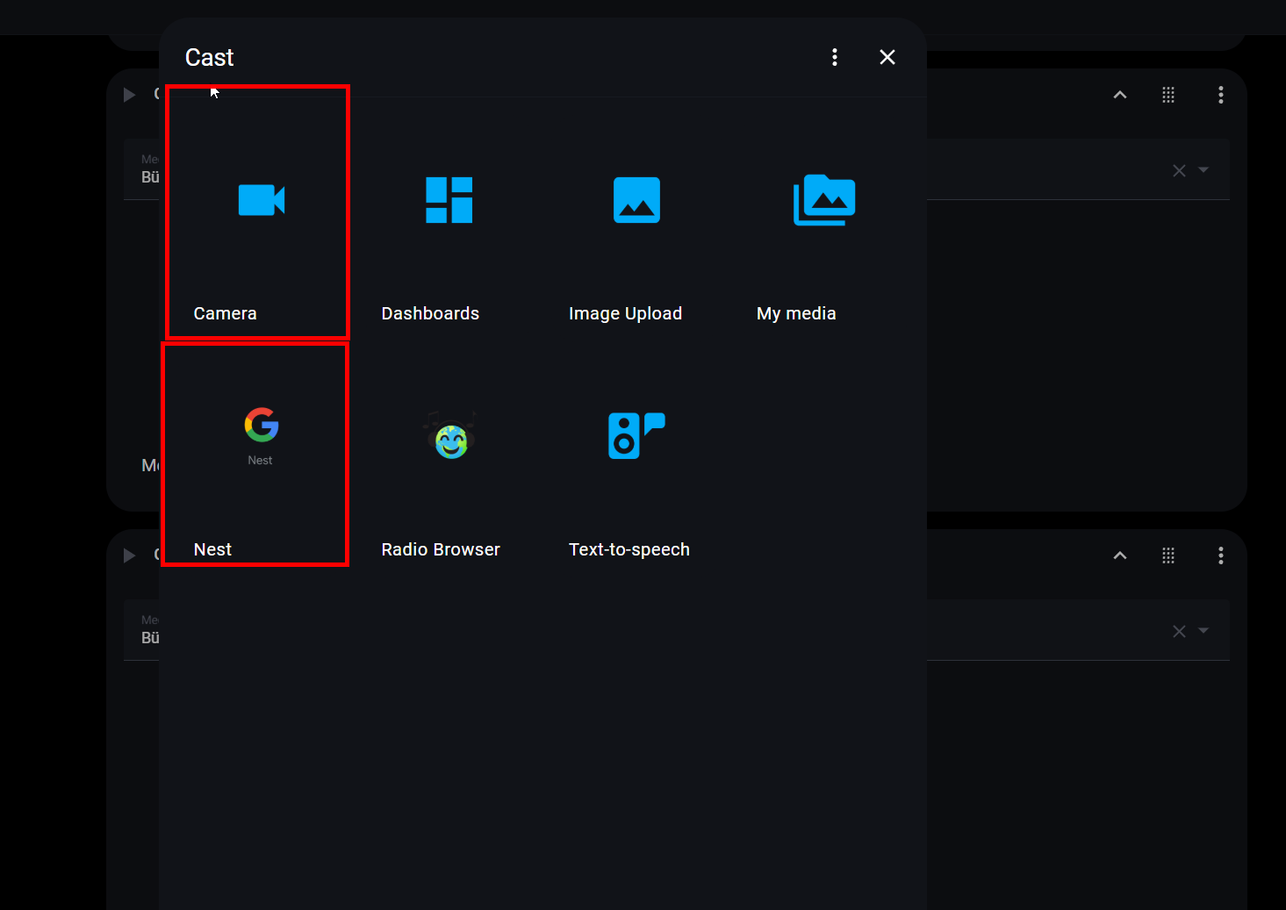This screenshot has width=1286, height=910.
Task: Collapse the lower media player card
Action: [x=1119, y=555]
